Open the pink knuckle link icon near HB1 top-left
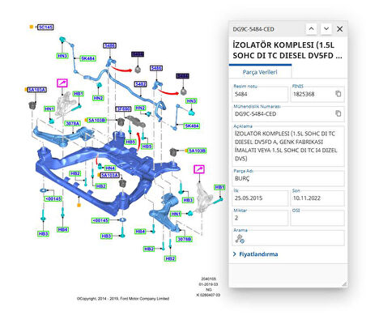The height and width of the screenshot is (315, 366). coord(62,83)
